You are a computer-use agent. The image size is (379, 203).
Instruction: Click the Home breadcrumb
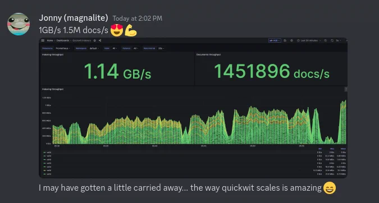coord(50,40)
